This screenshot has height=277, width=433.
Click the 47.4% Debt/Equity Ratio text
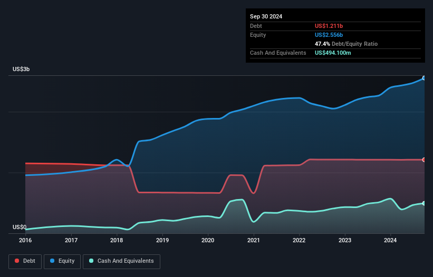347,44
